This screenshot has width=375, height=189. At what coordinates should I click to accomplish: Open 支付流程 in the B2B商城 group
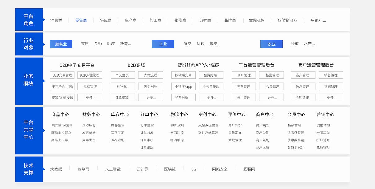pos(150,75)
